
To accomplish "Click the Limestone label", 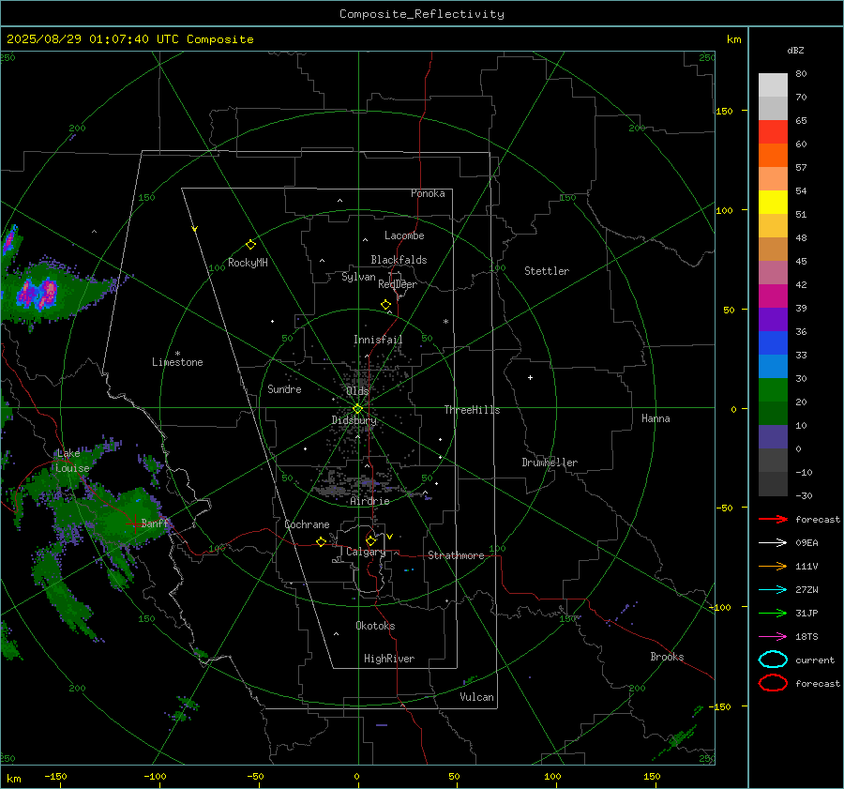I will click(x=177, y=362).
